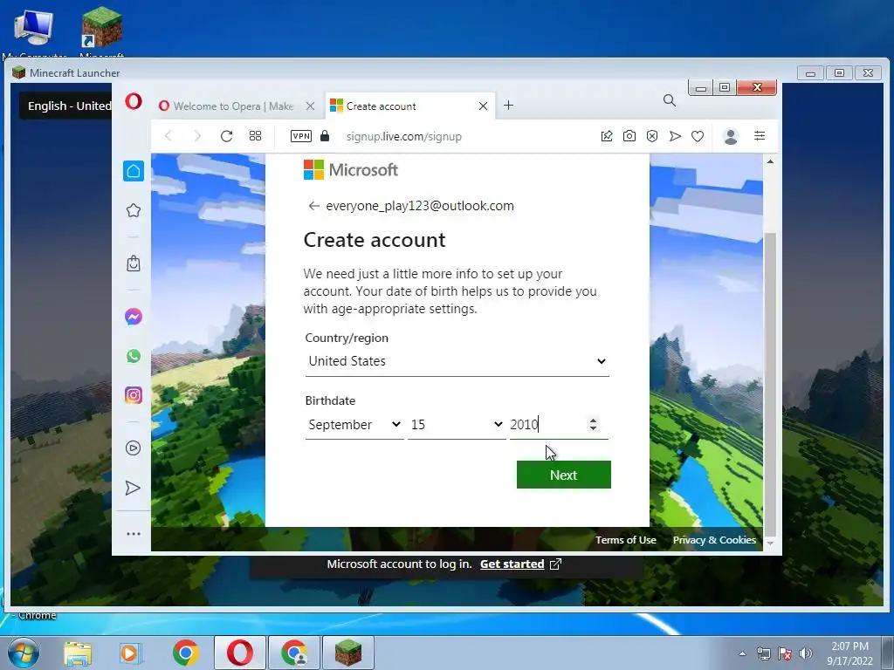Navigate forward with browser forward arrow

197,135
